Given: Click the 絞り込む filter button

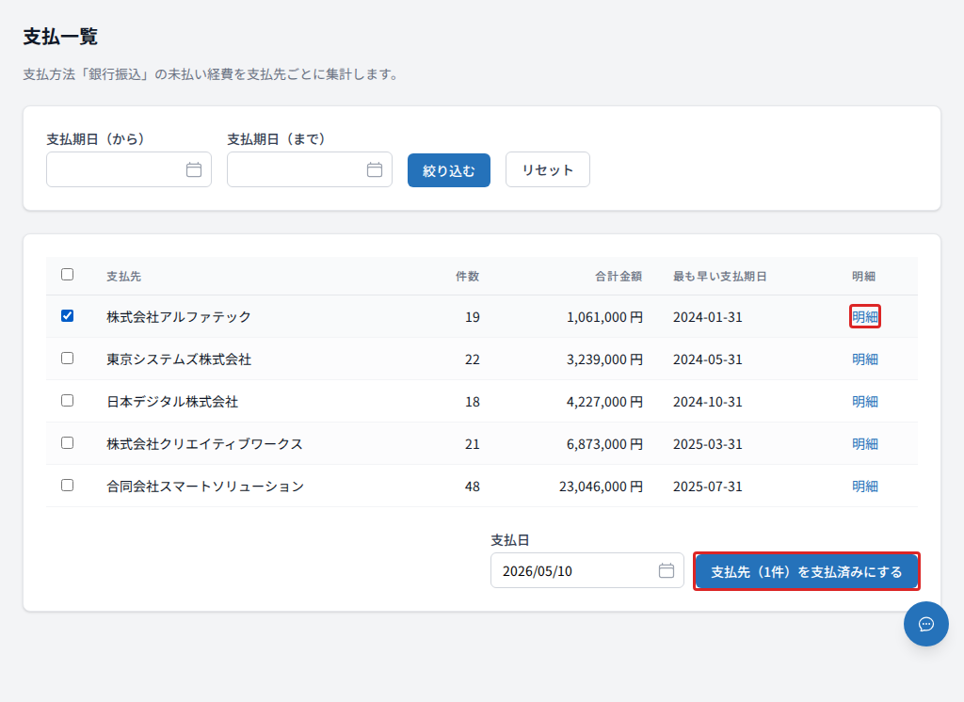Looking at the screenshot, I should (449, 170).
